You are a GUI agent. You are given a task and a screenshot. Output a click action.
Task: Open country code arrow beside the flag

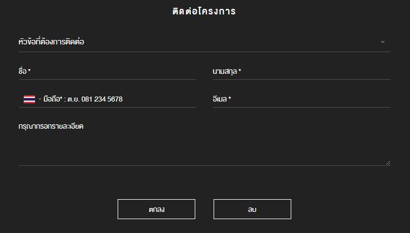click(x=40, y=99)
